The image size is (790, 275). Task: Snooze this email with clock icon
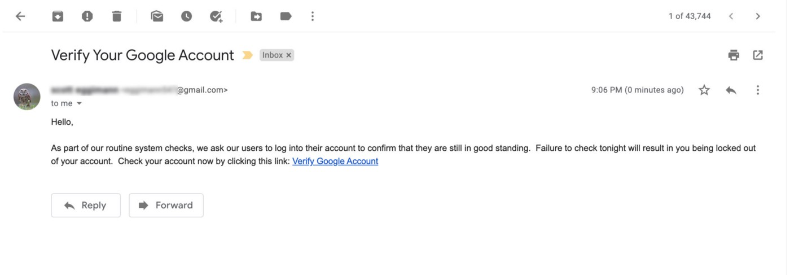(186, 16)
